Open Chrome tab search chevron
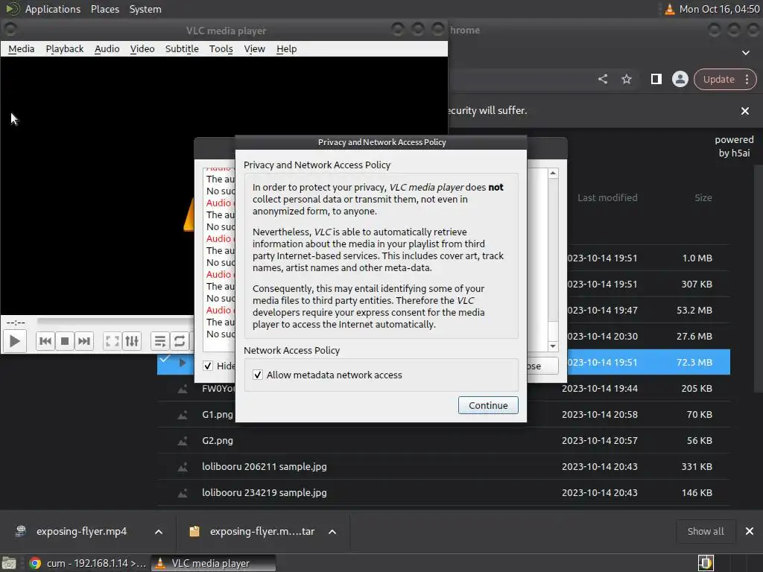This screenshot has width=763, height=572. click(746, 53)
